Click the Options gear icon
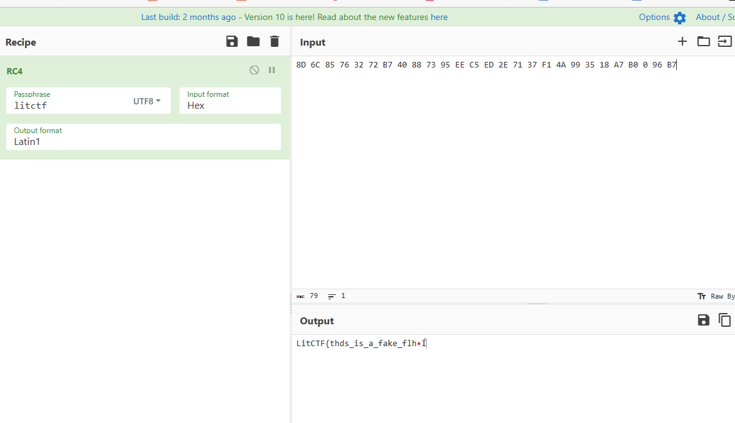This screenshot has height=423, width=735. click(x=680, y=17)
